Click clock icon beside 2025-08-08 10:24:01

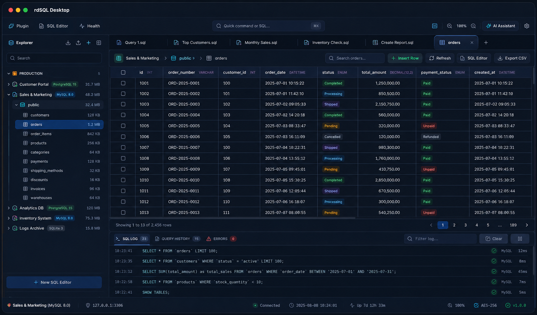pyautogui.click(x=291, y=305)
